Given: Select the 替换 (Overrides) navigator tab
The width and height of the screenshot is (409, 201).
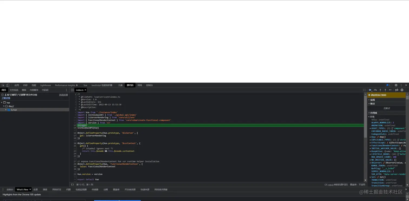Looking at the screenshot, I should (24, 90).
